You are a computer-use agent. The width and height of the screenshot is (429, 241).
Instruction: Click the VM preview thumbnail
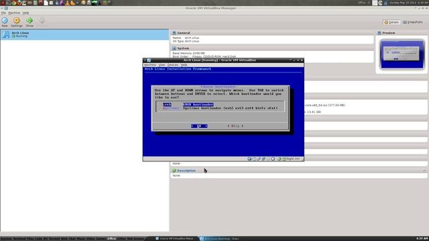[402, 54]
